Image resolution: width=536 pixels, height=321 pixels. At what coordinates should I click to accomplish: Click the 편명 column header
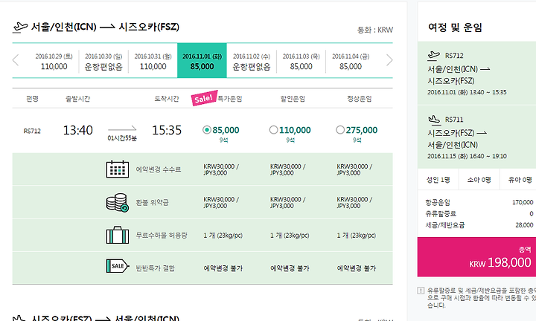pyautogui.click(x=32, y=99)
